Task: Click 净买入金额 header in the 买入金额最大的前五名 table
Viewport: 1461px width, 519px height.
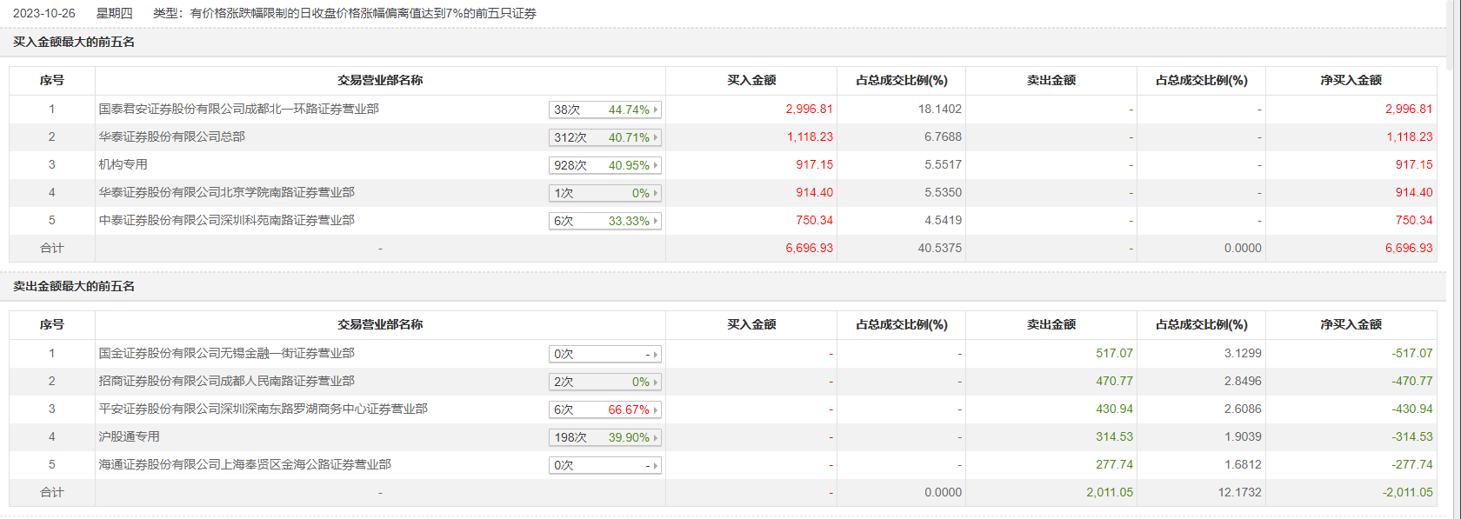Action: point(1351,80)
